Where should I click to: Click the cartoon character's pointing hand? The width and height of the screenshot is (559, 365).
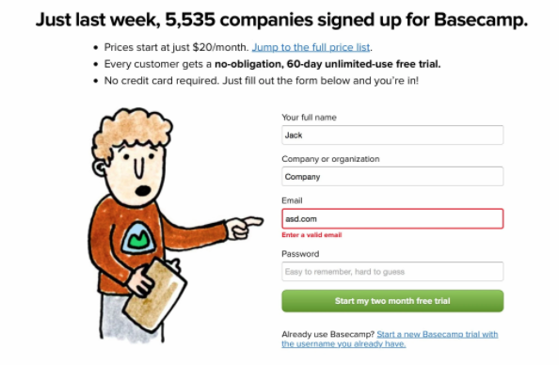coord(245,227)
